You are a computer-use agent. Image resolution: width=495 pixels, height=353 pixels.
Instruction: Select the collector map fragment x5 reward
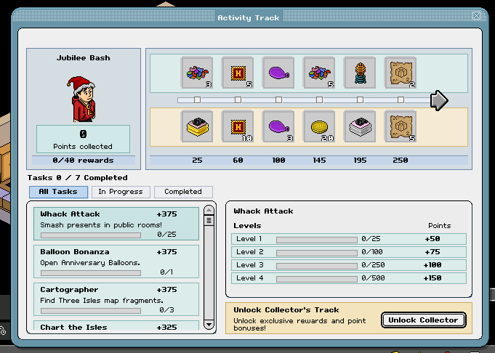pos(401,126)
